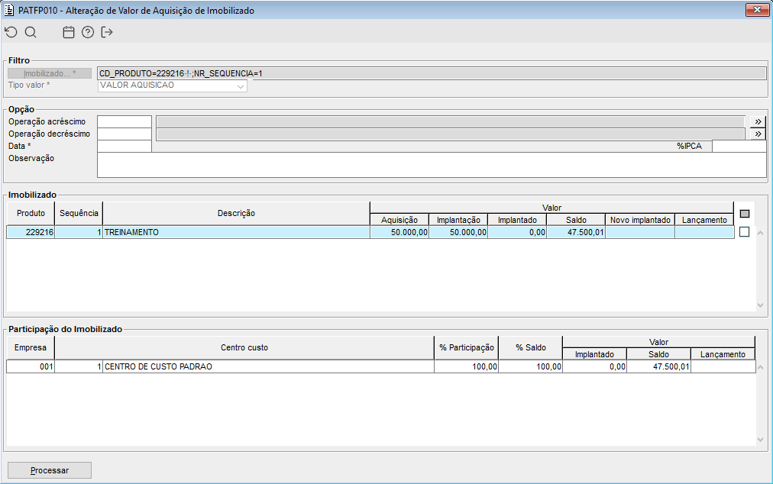Screen dimensions: 773x484
Task: Click Novo implantado cell of TREINAMENTO row
Action: tap(640, 232)
